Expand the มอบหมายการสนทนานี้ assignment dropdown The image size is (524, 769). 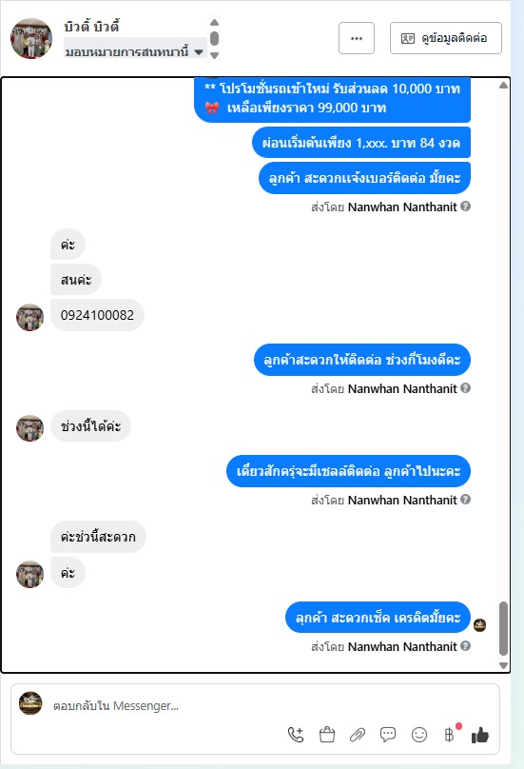click(x=135, y=51)
